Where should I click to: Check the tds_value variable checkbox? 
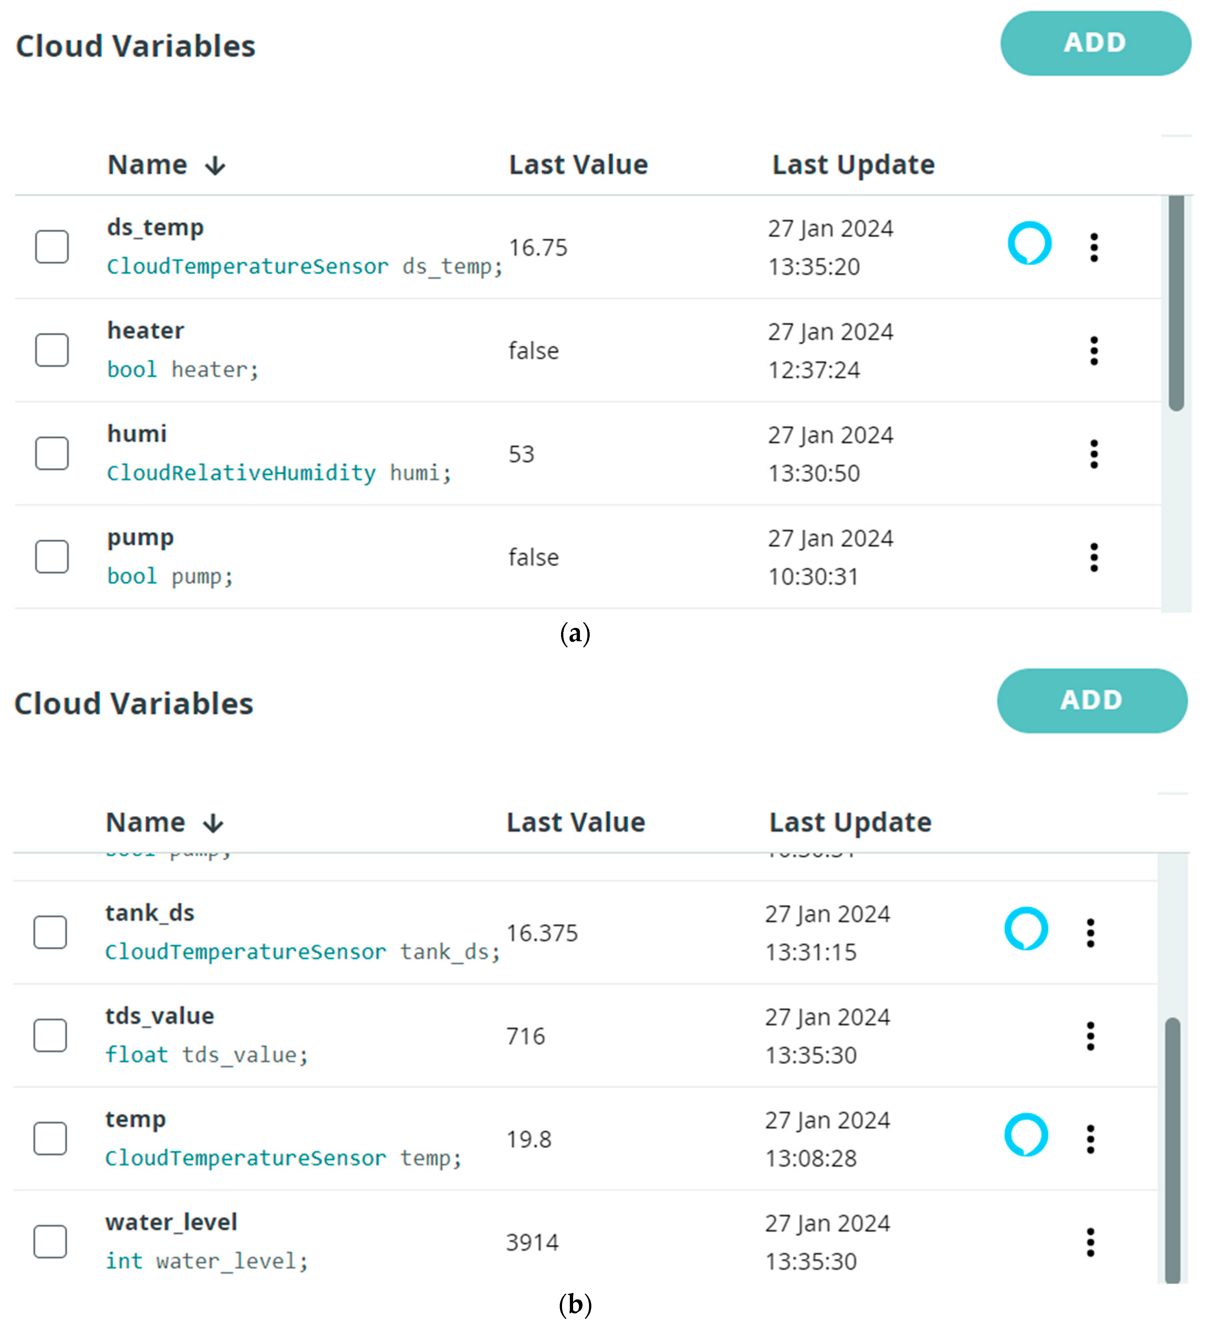[50, 1036]
